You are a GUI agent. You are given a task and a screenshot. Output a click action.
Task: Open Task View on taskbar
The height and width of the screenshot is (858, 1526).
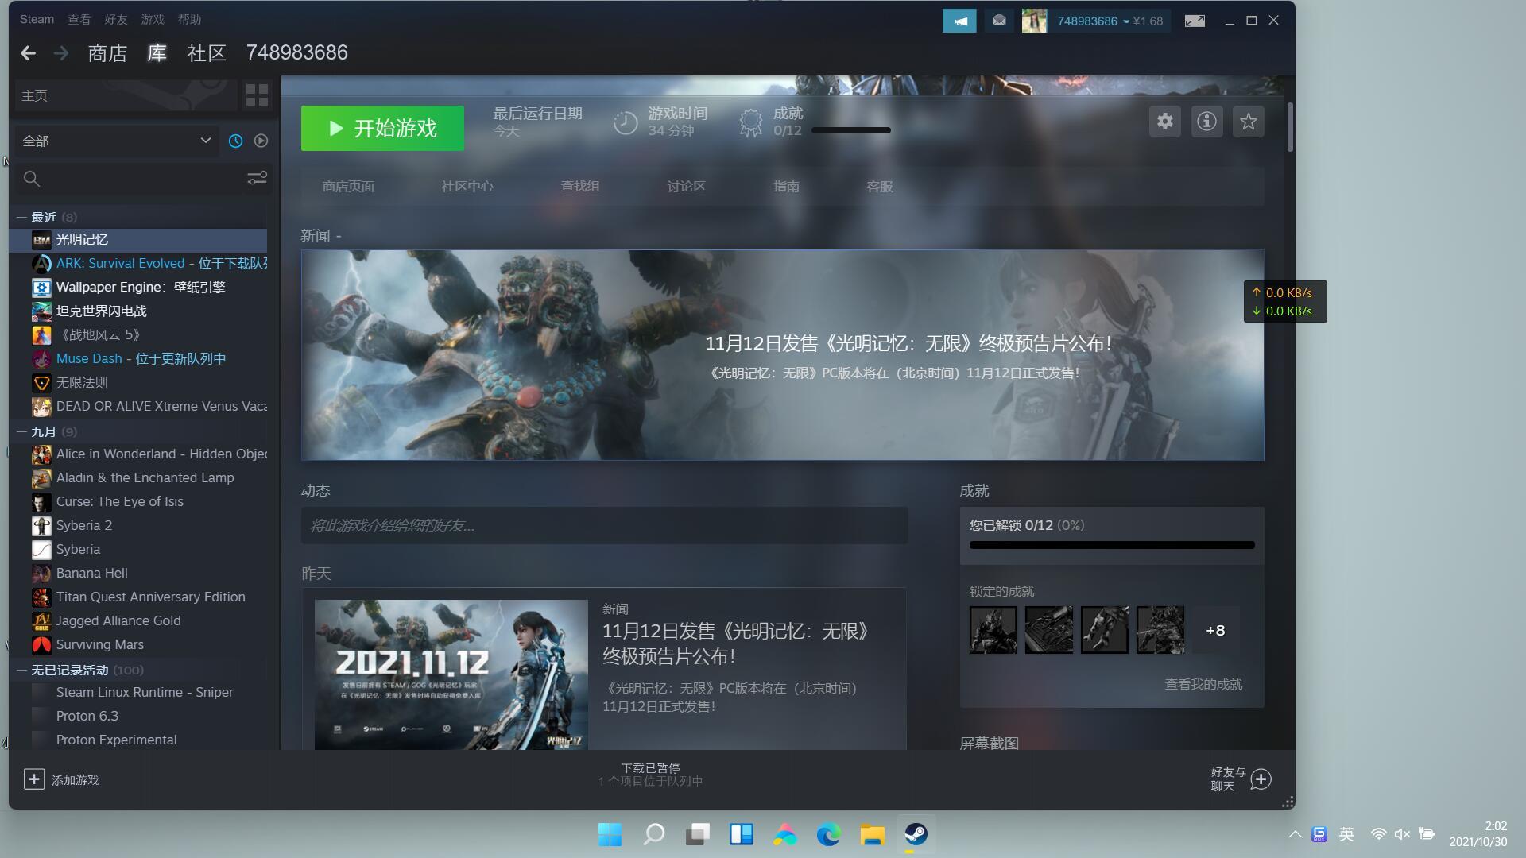pos(697,834)
